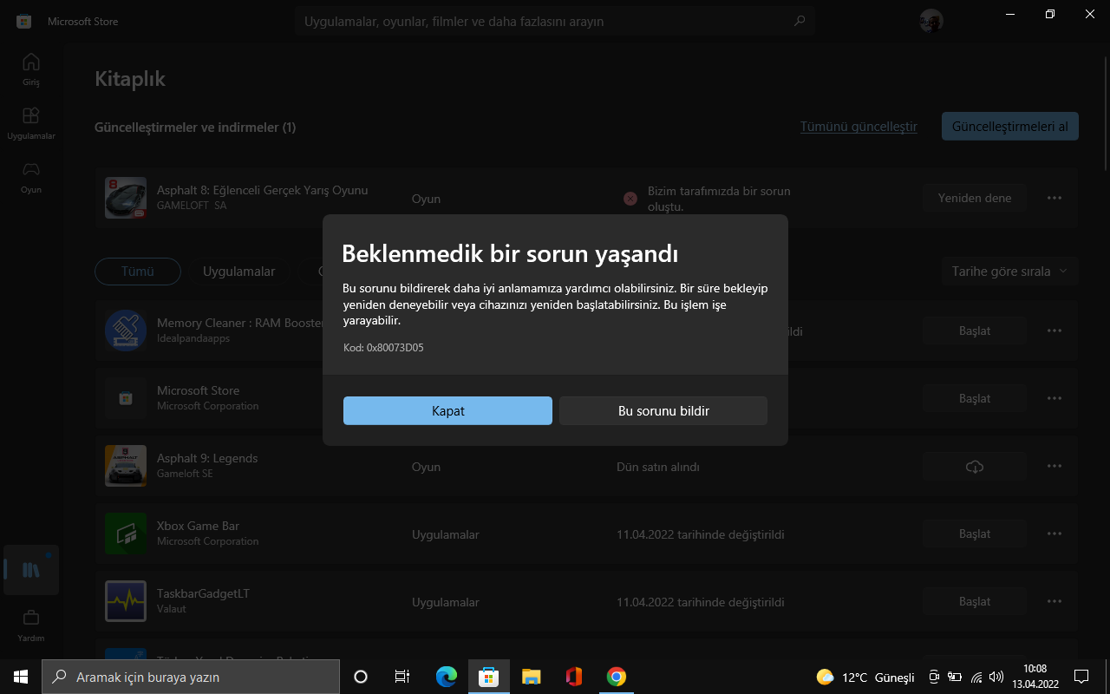Open more options for Asphalt 8
The image size is (1110, 694).
point(1054,198)
